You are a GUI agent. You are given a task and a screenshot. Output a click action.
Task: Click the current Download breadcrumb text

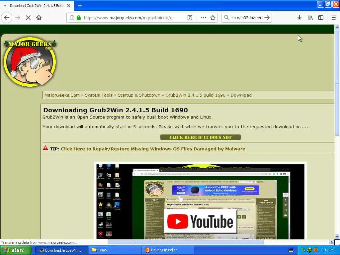[241, 95]
